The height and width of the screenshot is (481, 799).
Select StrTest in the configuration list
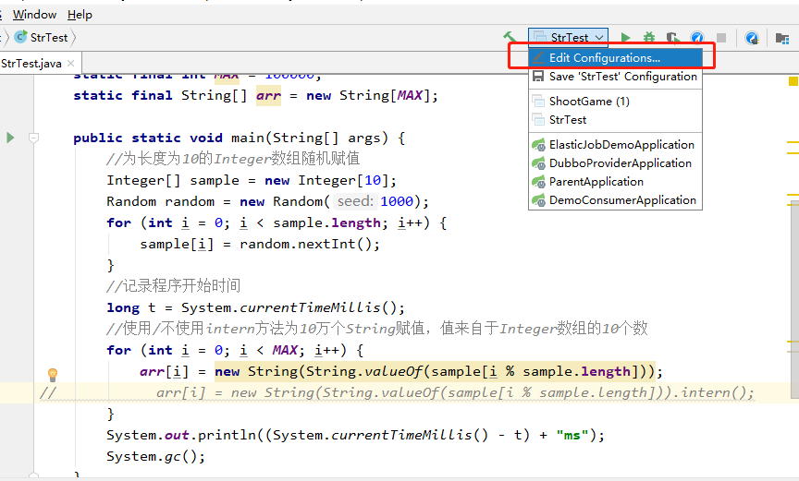616,120
